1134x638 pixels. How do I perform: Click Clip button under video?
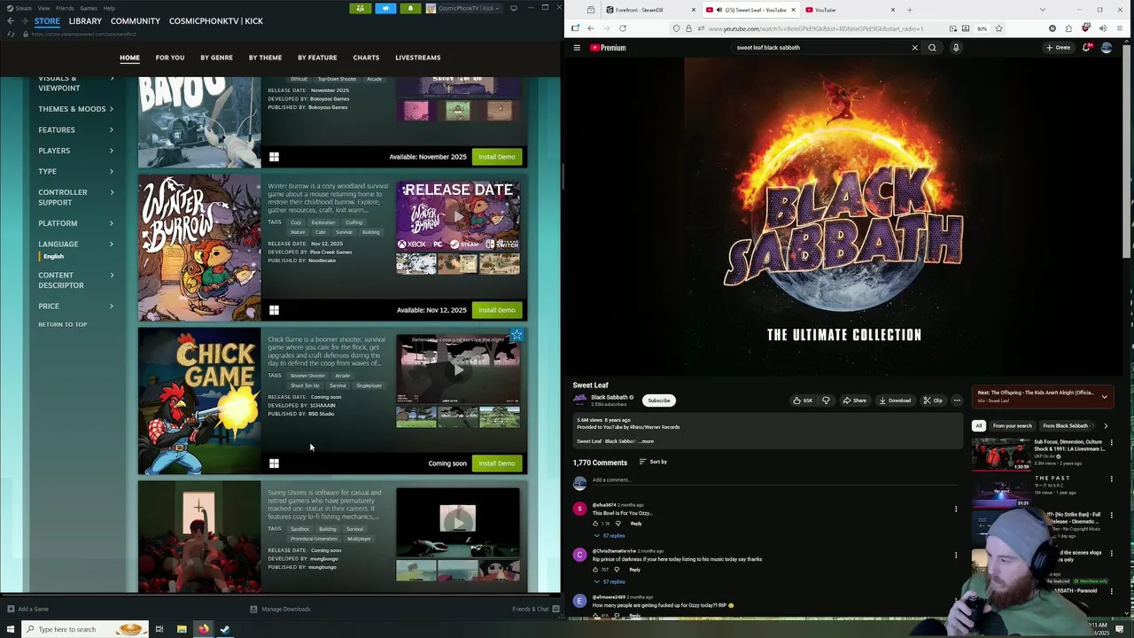[x=933, y=401]
